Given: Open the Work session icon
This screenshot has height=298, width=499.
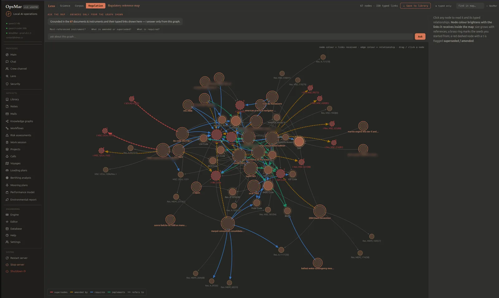Looking at the screenshot, I should (7, 142).
